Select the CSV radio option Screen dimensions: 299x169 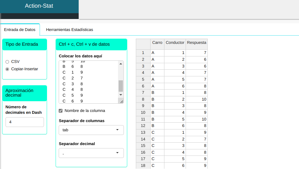tap(7, 62)
